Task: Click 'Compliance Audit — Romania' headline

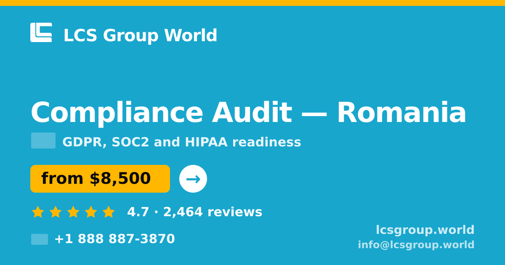Action: pos(248,113)
